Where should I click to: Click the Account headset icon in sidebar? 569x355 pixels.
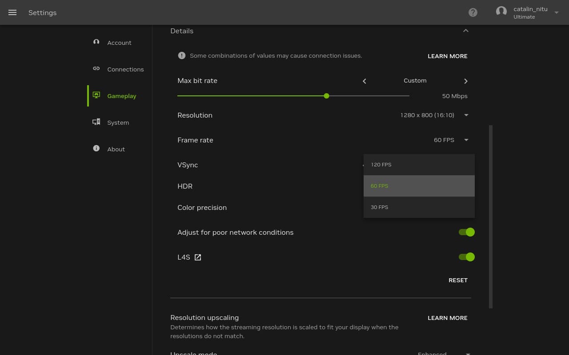coord(96,42)
